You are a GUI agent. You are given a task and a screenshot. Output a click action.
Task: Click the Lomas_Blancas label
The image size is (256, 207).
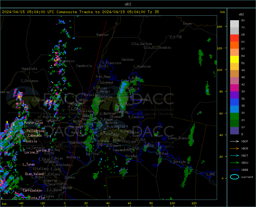coord(179,138)
